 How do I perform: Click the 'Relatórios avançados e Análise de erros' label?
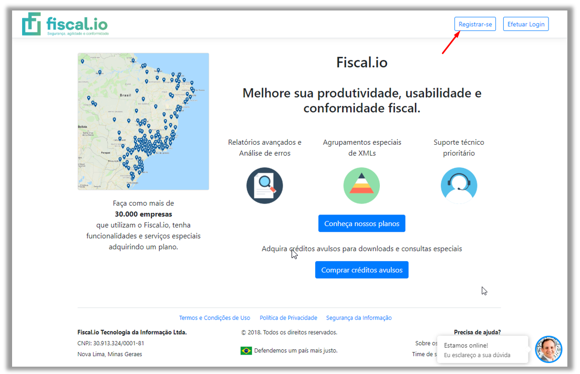pos(264,148)
